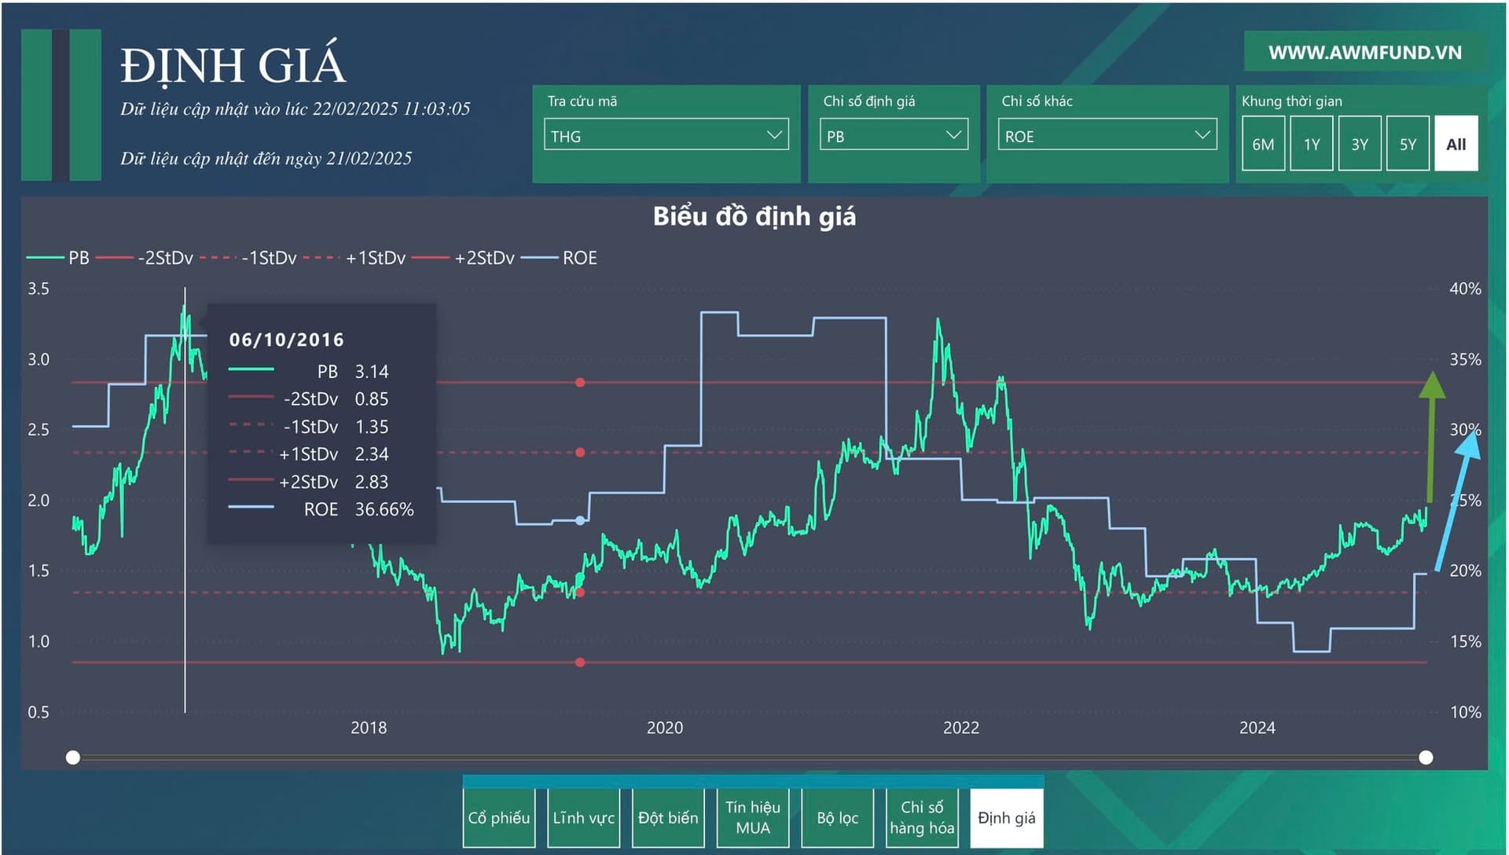Open the Bộ lọc page

click(x=837, y=818)
